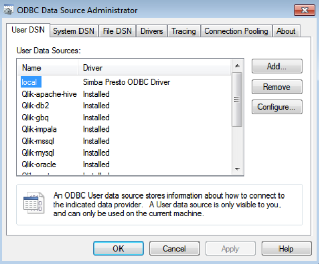Click the Apply button
Image resolution: width=319 pixels, height=264 pixels.
tap(230, 248)
